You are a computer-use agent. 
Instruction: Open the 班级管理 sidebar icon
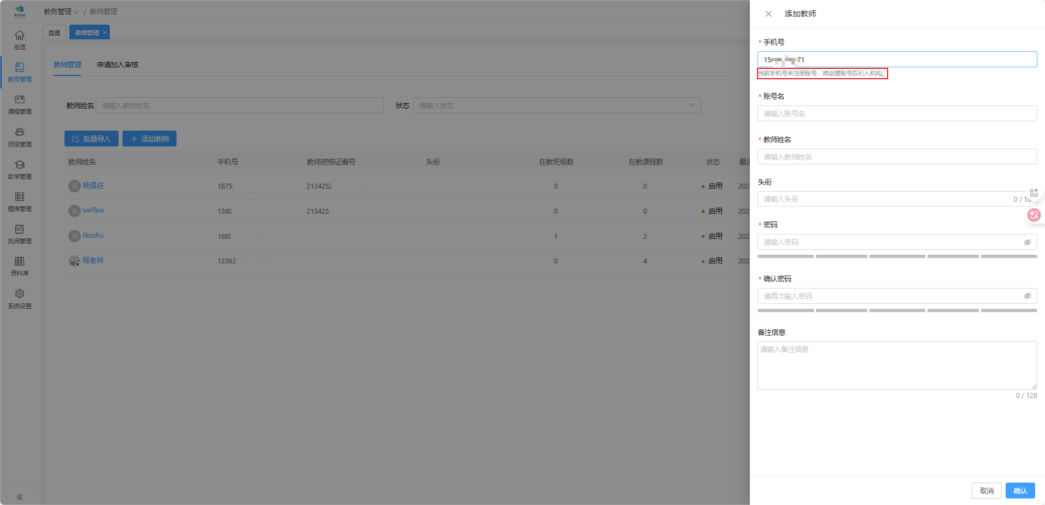[20, 133]
